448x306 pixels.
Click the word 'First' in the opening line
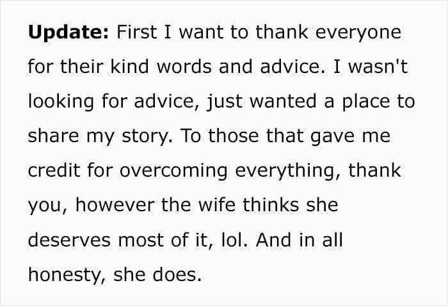pos(136,31)
